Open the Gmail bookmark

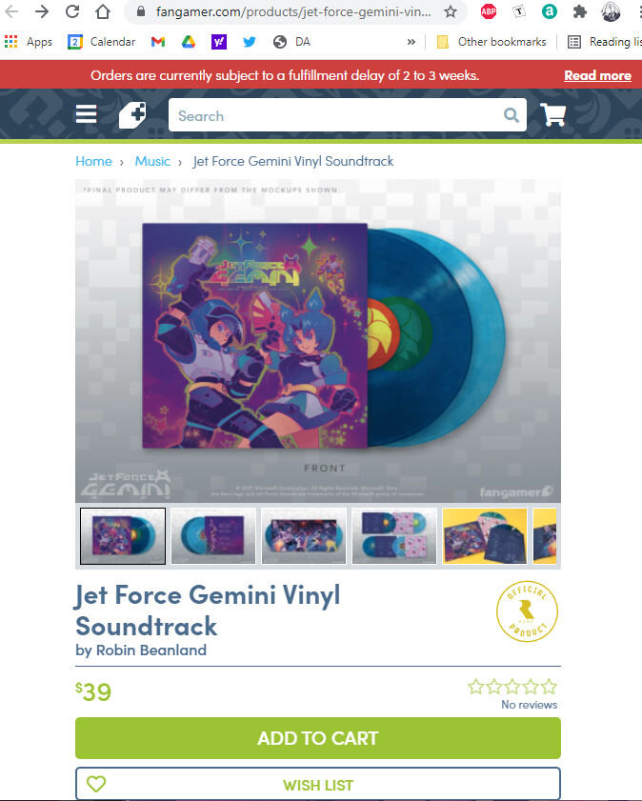click(158, 42)
